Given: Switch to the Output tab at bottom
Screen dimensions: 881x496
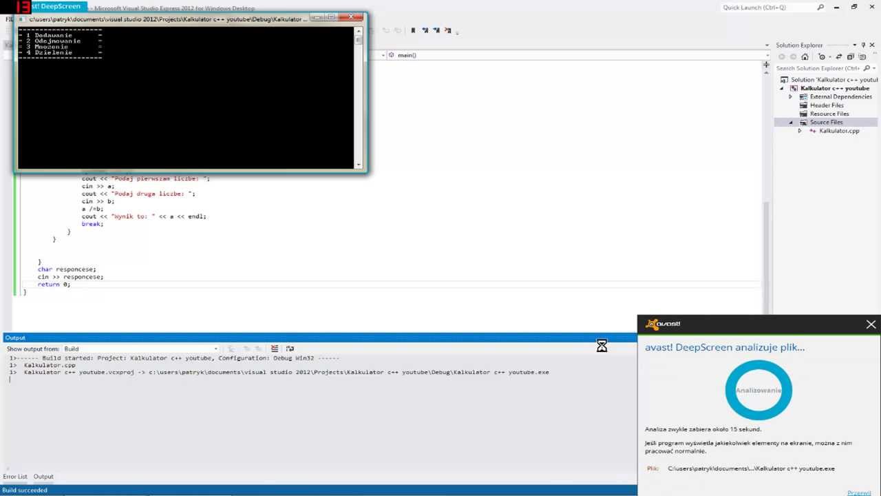Looking at the screenshot, I should point(43,477).
